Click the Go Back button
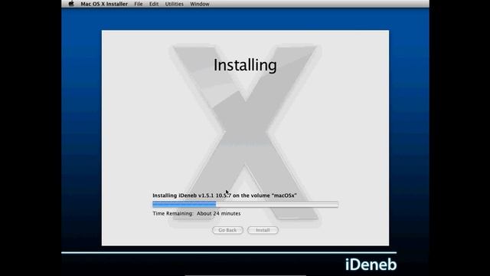The image size is (490, 276). pyautogui.click(x=227, y=230)
